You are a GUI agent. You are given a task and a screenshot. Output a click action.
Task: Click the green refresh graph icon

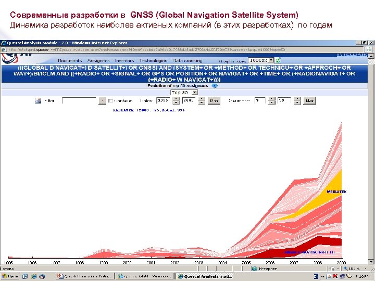pyautogui.click(x=278, y=60)
